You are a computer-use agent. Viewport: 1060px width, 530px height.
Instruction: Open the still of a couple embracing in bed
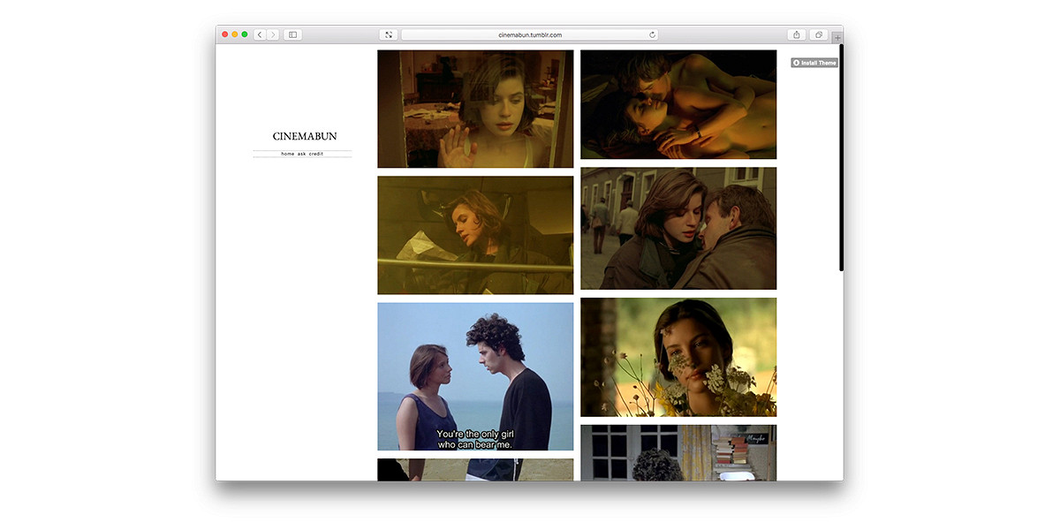pyautogui.click(x=678, y=104)
